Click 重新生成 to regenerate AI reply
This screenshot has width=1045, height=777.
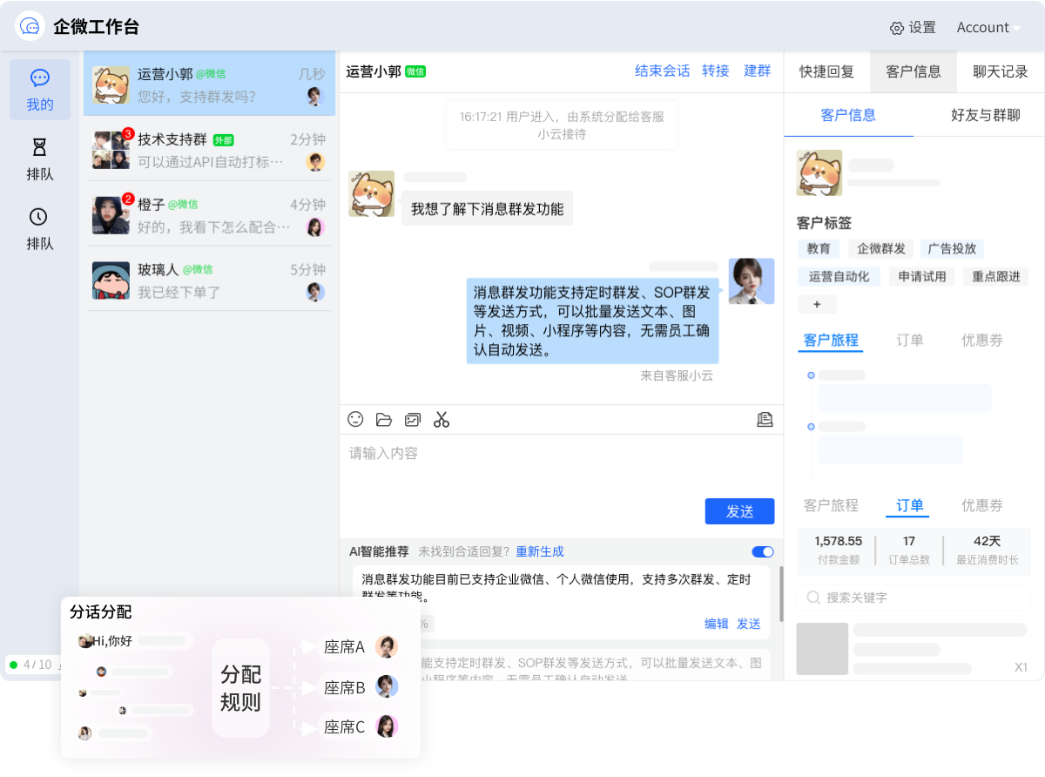point(540,551)
